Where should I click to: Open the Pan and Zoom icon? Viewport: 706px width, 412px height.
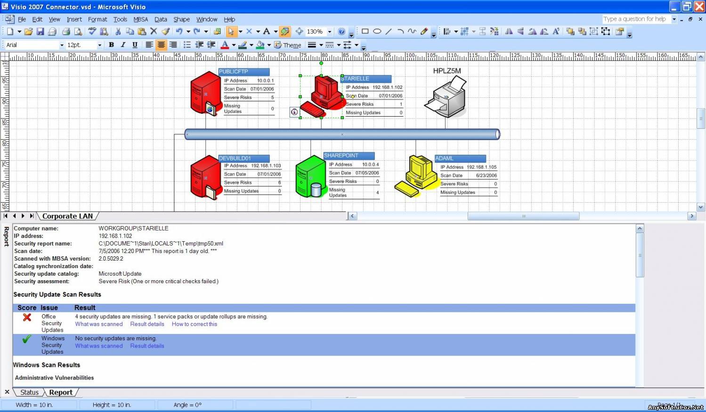pyautogui.click(x=299, y=32)
